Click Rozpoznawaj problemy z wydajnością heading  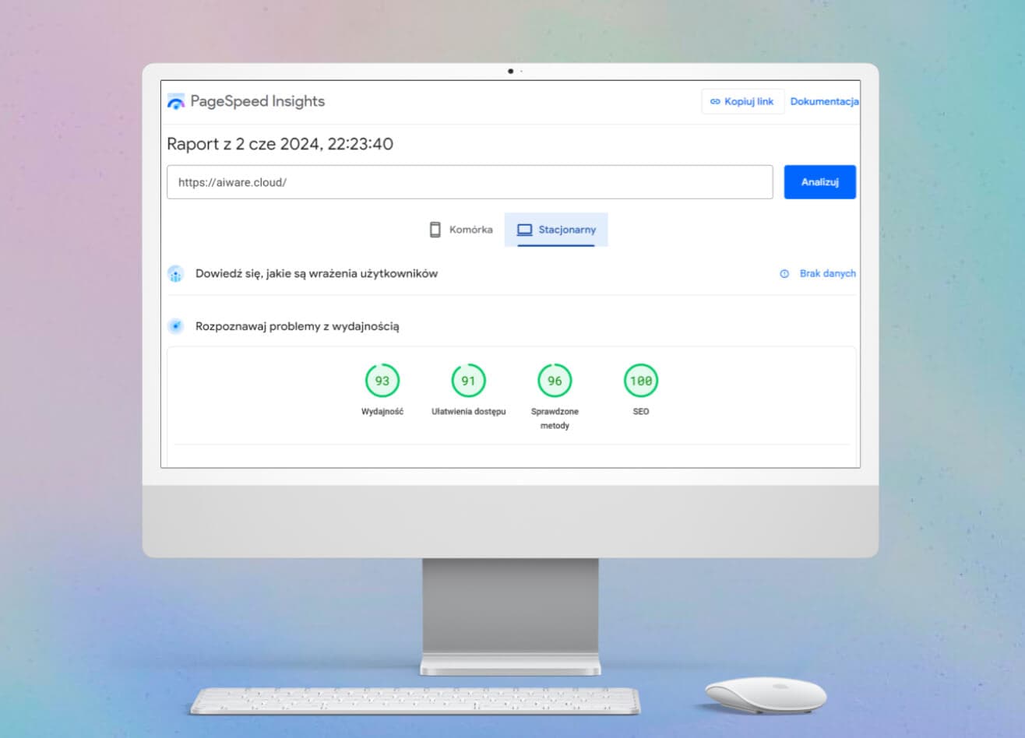[x=297, y=327]
